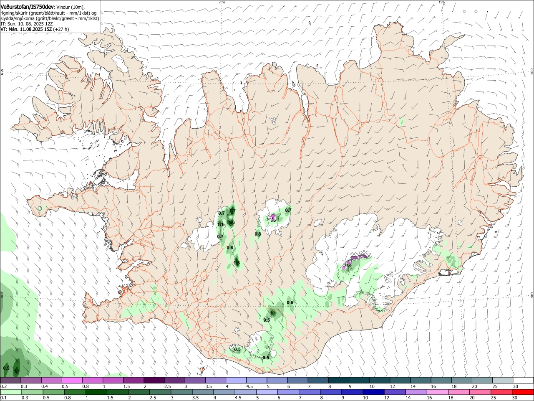
Task: Select the bright red 30+ rain legend swatch
Action: click(x=523, y=392)
